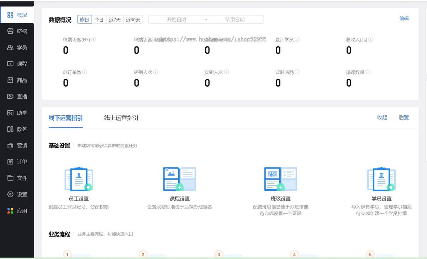
Task: Switch to the 线下运营指引 tab
Action: coord(66,118)
